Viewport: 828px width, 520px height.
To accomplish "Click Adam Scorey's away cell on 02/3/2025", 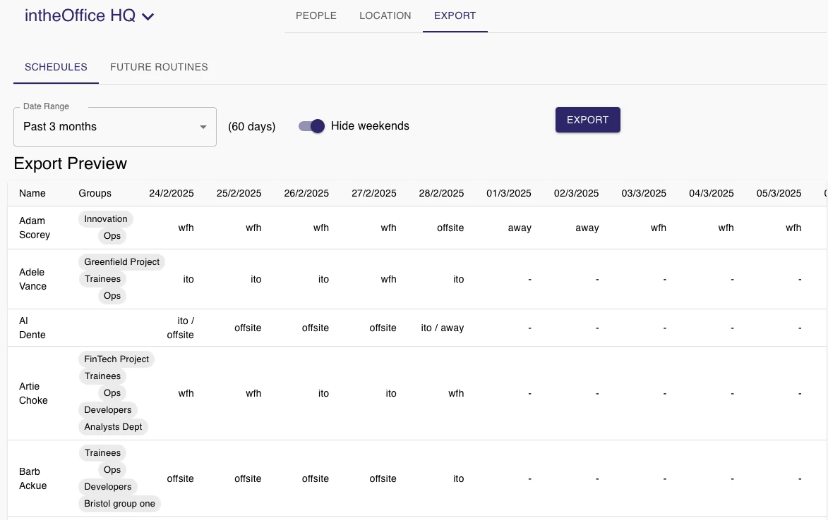I will click(x=587, y=228).
